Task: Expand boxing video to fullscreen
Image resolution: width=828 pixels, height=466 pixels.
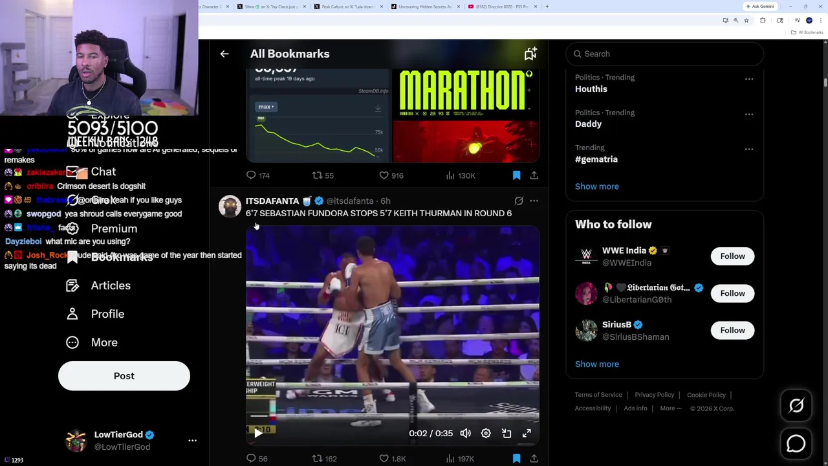Action: pyautogui.click(x=527, y=434)
